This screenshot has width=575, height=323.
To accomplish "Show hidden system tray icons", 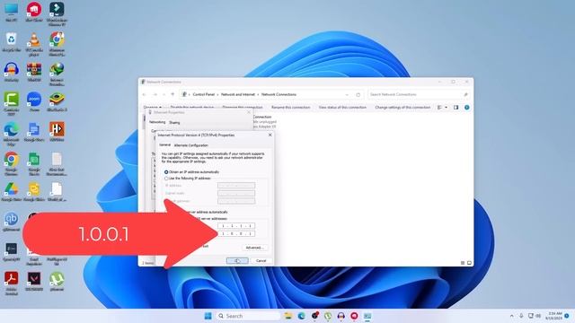I will coord(511,316).
